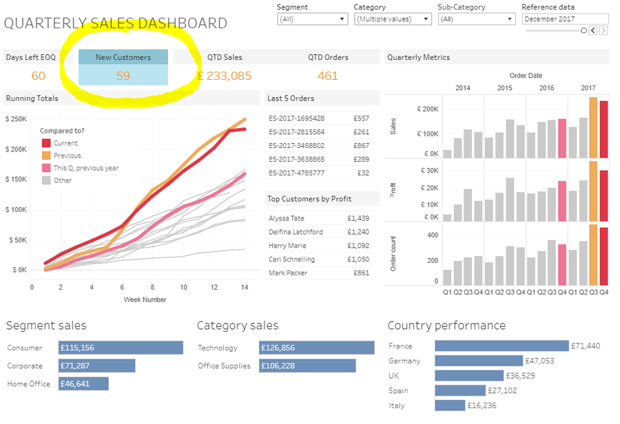Image resolution: width=620 pixels, height=424 pixels.
Task: Click the New Customers value 59
Action: 123,76
